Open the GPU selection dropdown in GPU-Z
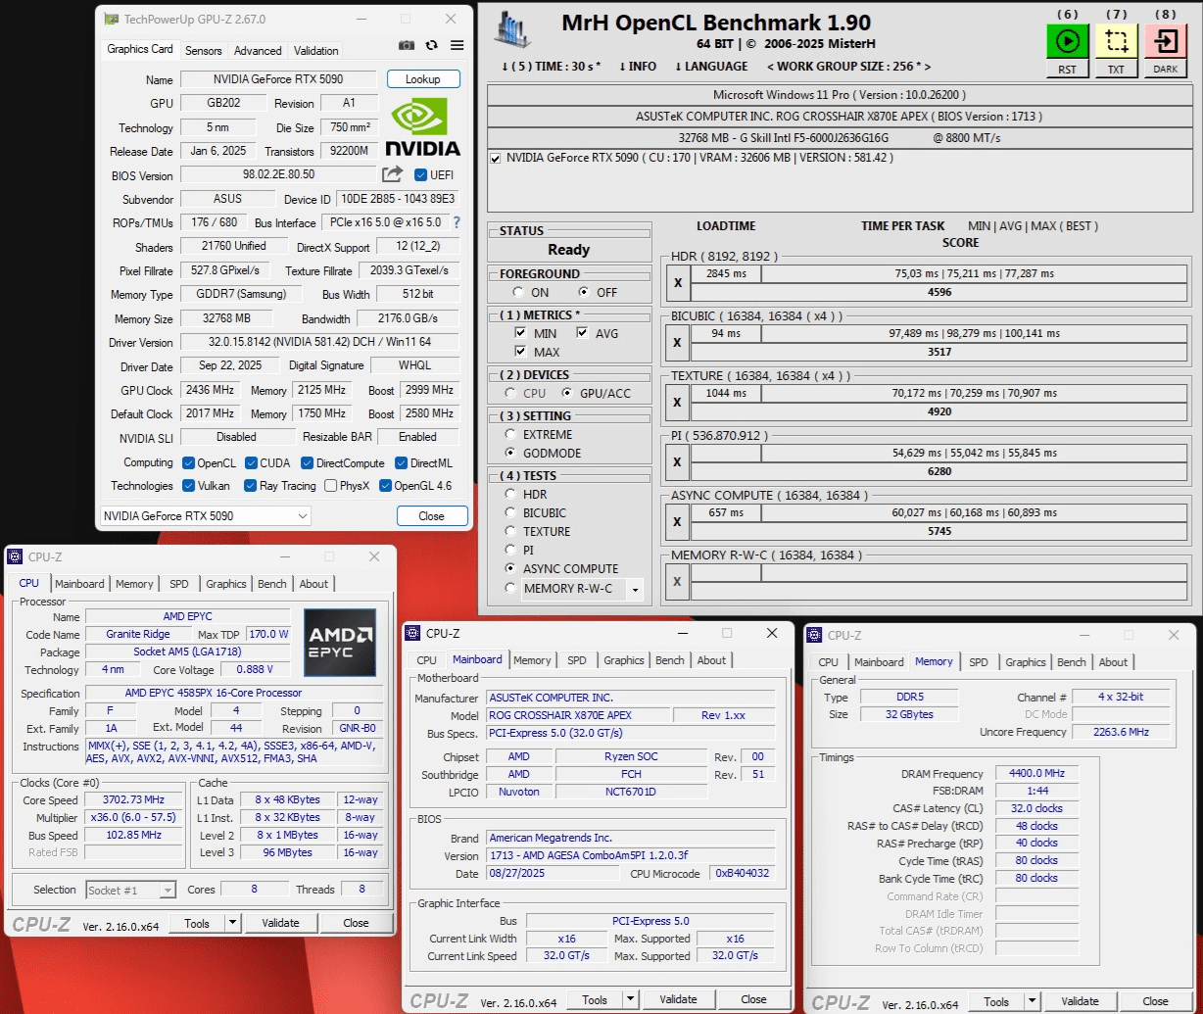Screen dimensions: 1203x1014 (x=206, y=515)
